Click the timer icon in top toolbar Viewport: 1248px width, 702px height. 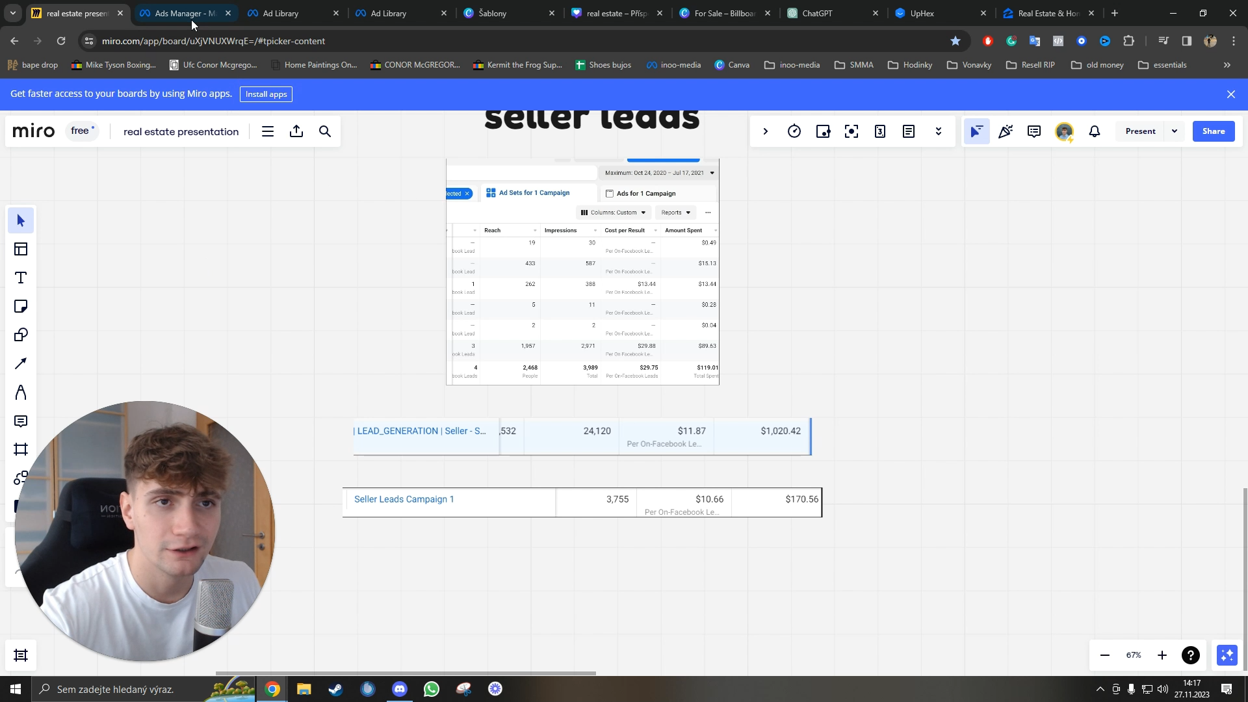(794, 131)
